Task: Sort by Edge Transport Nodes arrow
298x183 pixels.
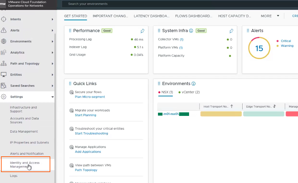Action: click(274, 107)
